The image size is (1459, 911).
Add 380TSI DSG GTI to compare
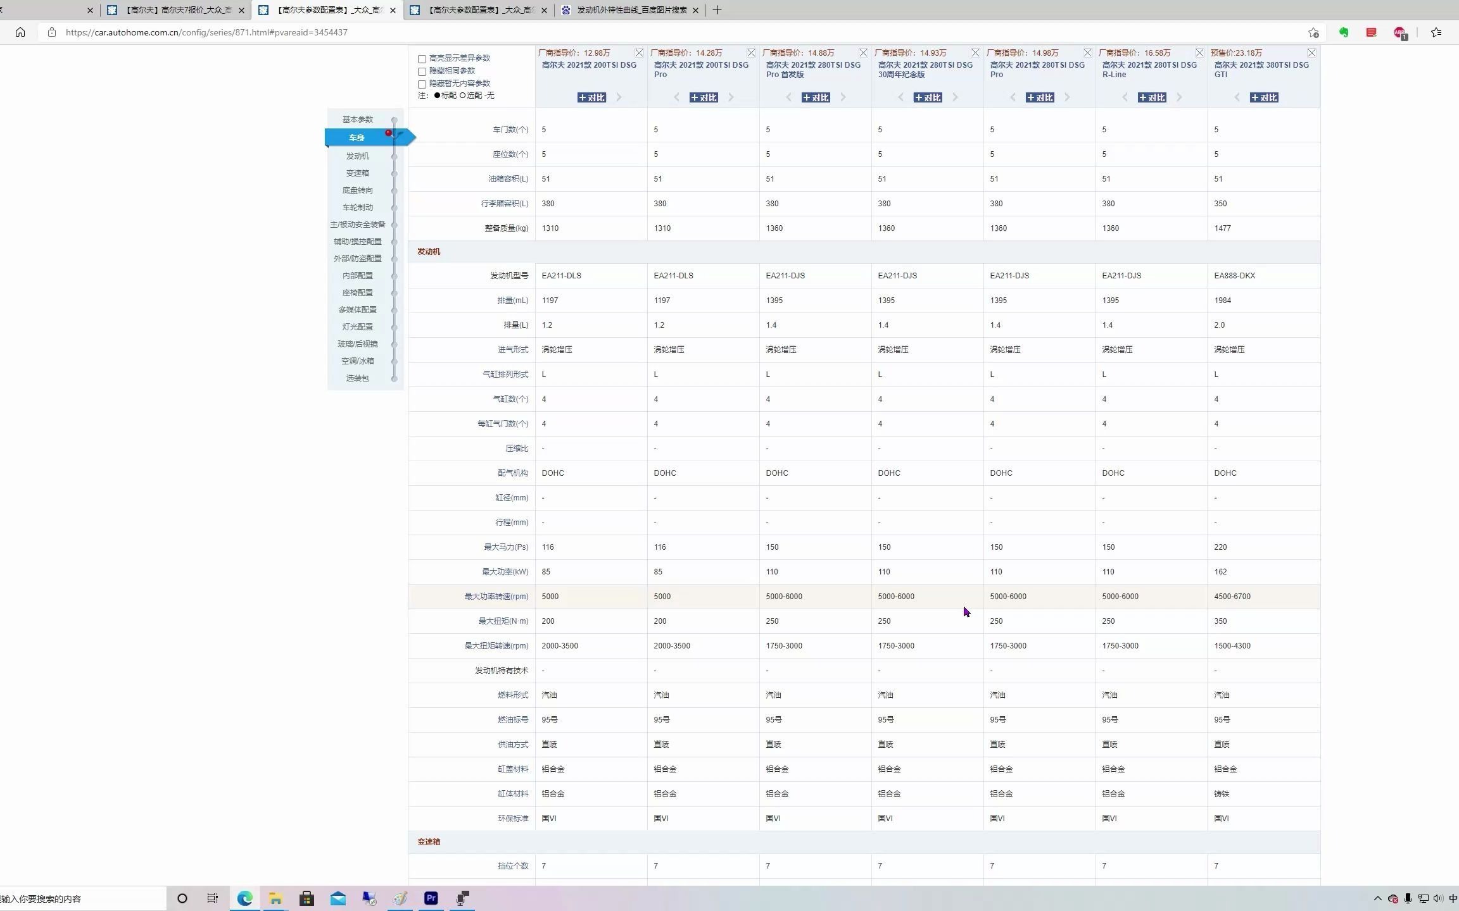click(x=1264, y=97)
